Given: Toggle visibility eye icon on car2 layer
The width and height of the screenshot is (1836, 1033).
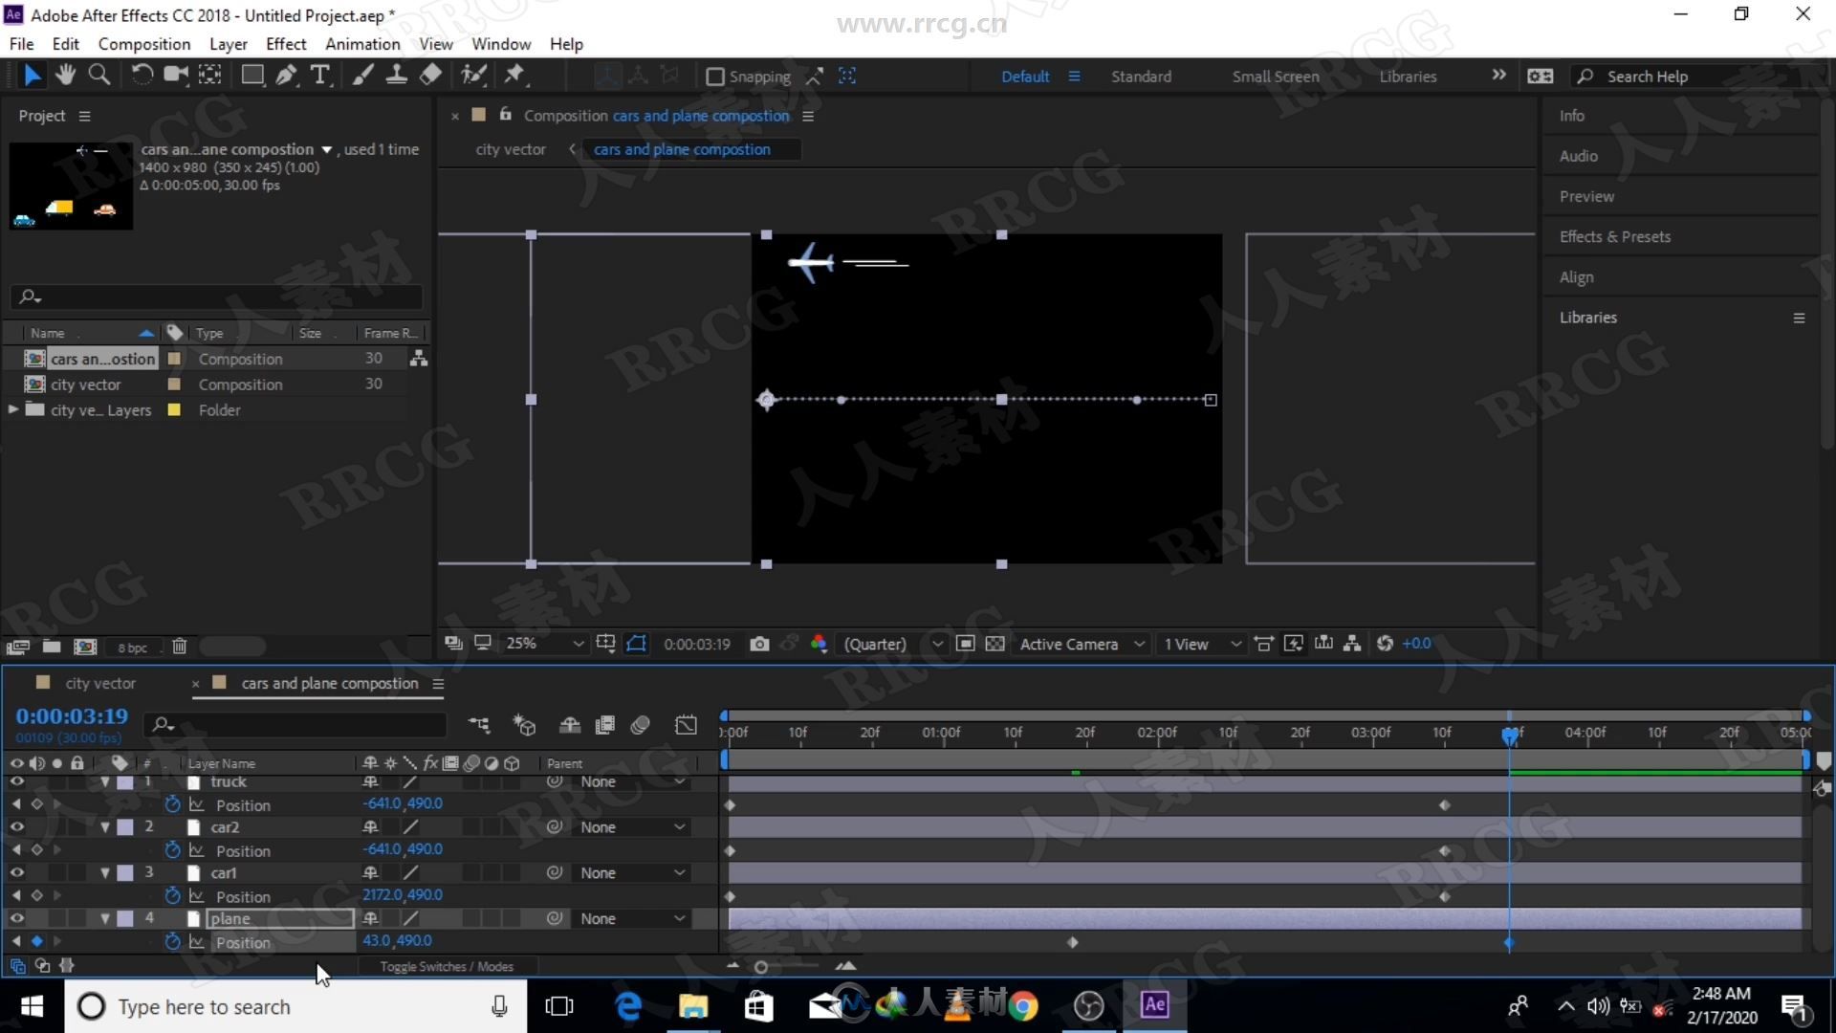Looking at the screenshot, I should pos(17,827).
